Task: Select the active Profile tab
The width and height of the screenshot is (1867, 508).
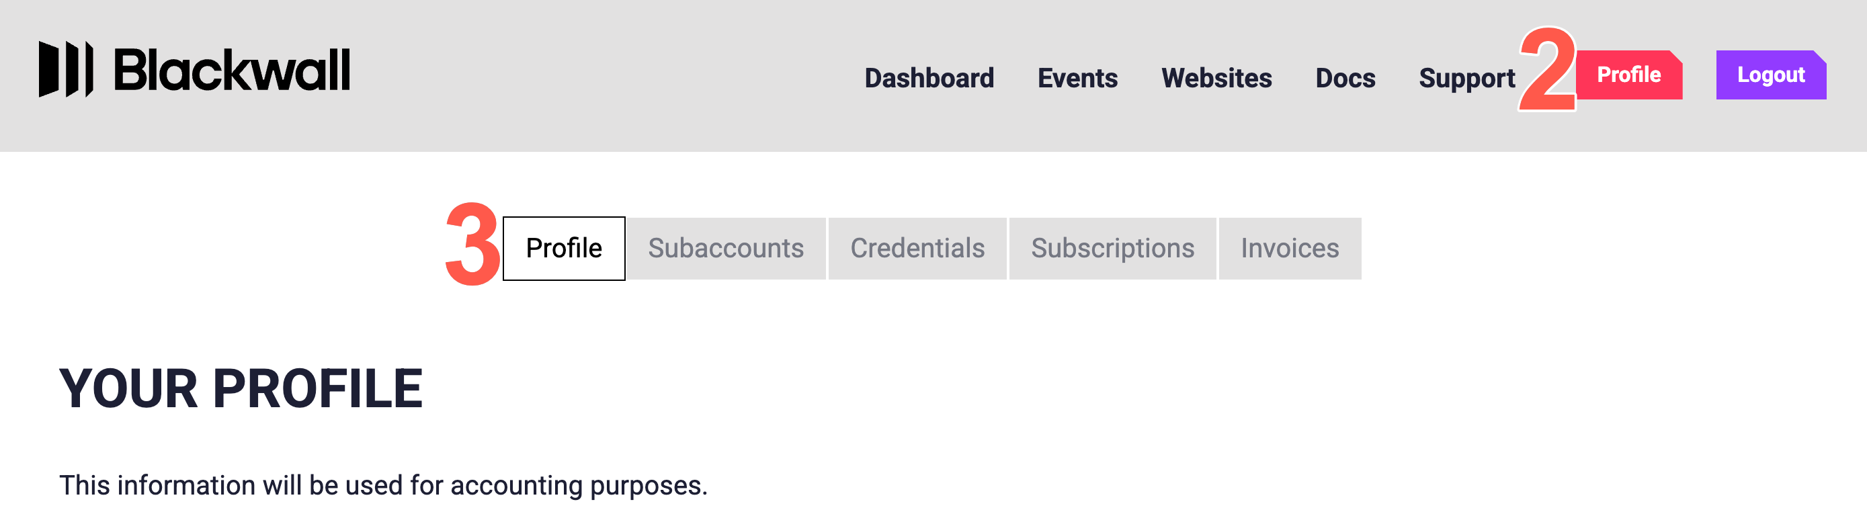Action: point(564,249)
